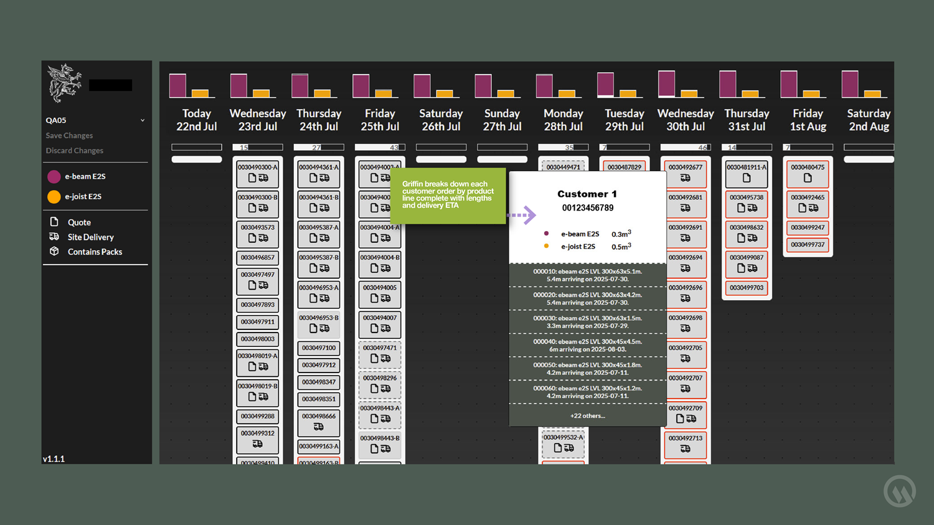Click the Quote document icon in the sidebar
Image resolution: width=934 pixels, height=525 pixels.
[54, 222]
